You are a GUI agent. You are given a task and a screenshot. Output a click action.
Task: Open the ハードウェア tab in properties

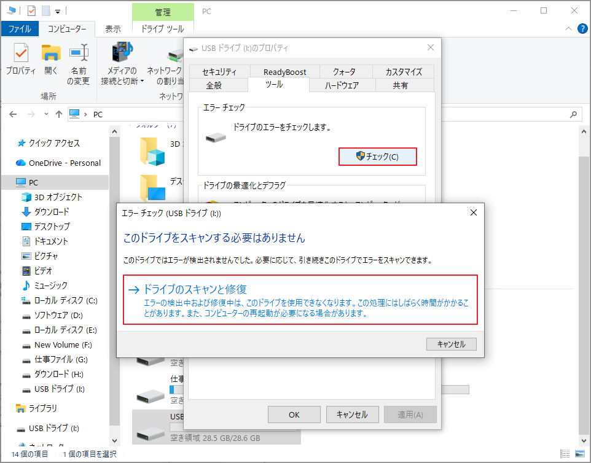point(342,85)
